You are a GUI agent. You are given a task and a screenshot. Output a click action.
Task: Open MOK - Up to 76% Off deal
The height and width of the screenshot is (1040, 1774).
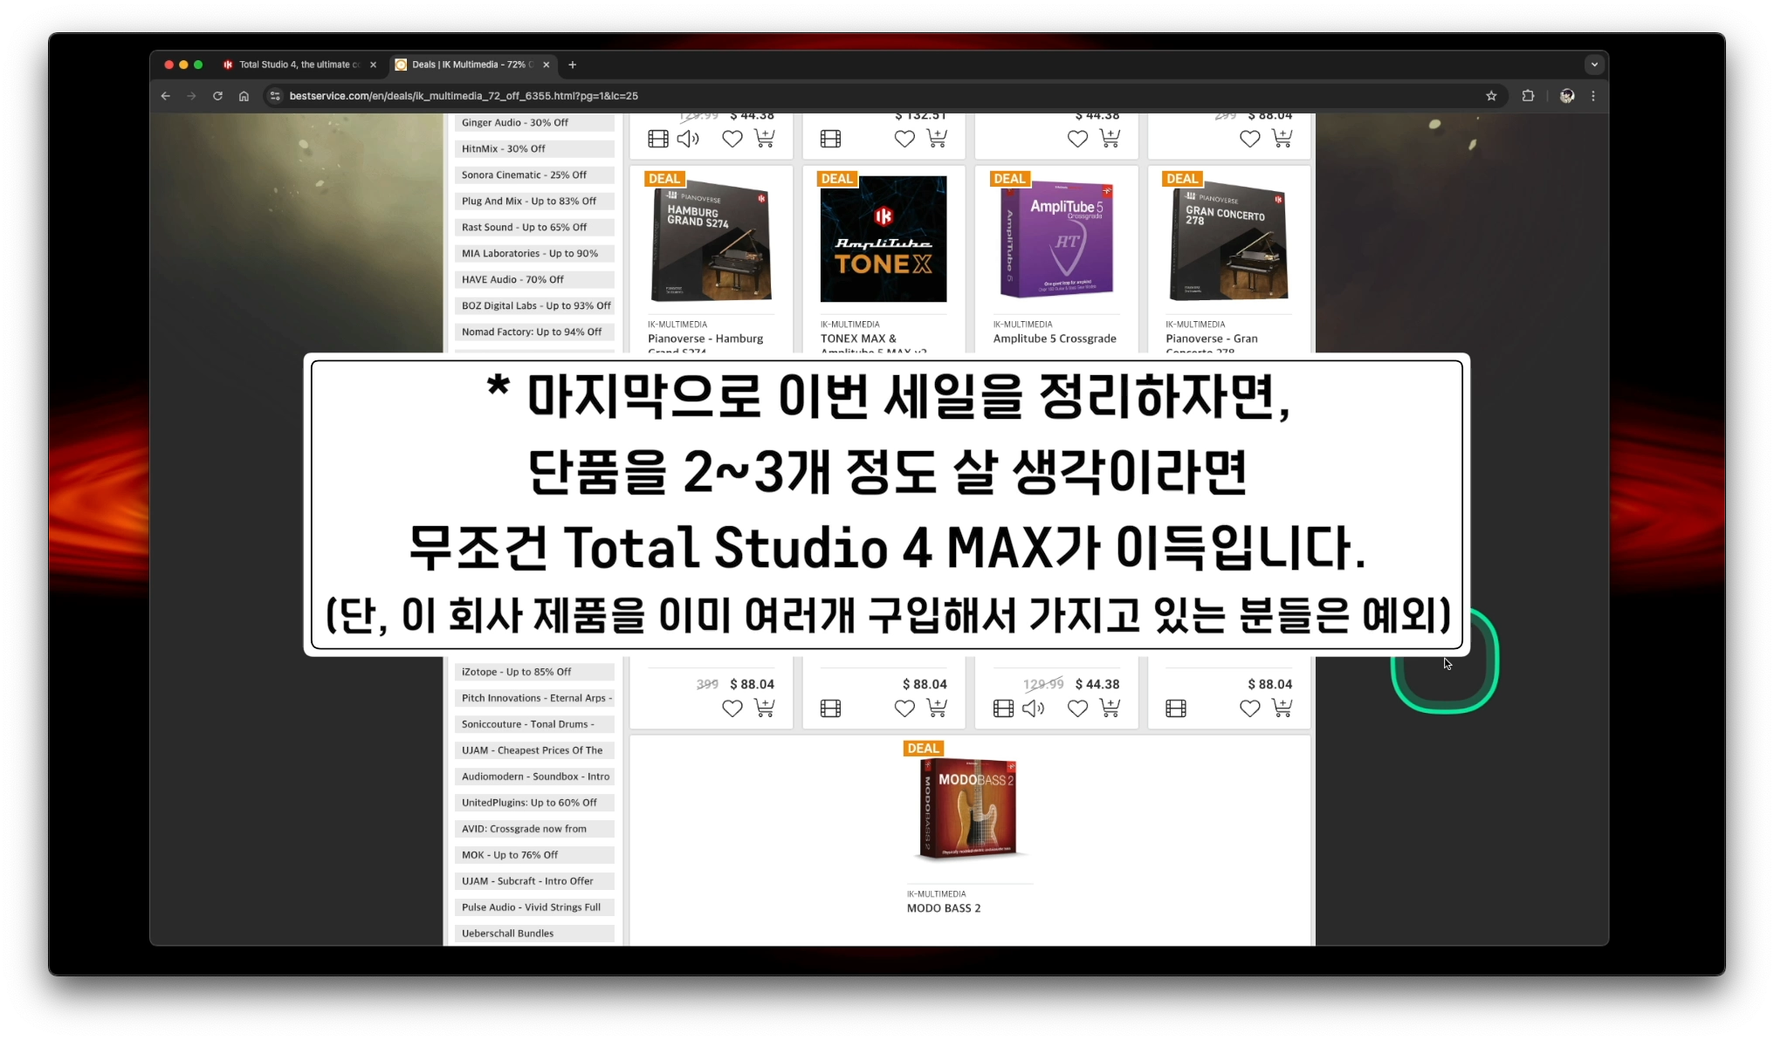(534, 855)
